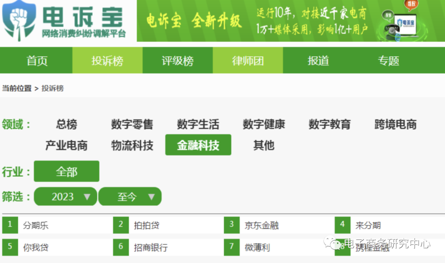Screen dimensions: 445x263
Task: Open the 2023 year dropdown
Action: pyautogui.click(x=65, y=197)
